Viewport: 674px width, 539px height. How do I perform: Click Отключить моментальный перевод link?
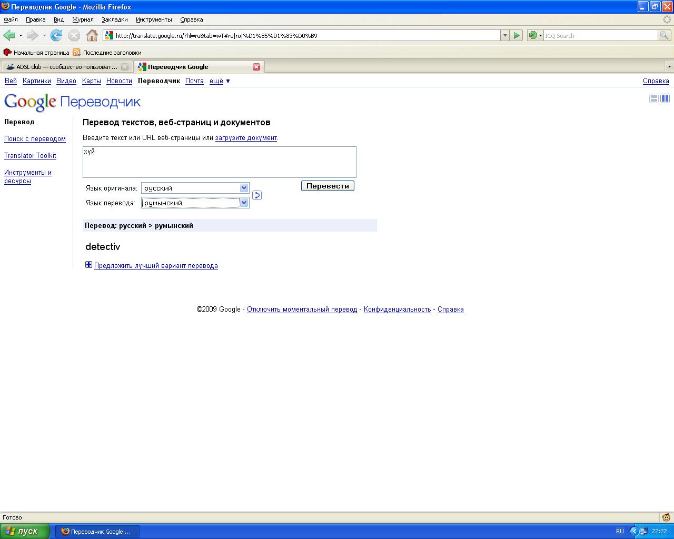(302, 310)
